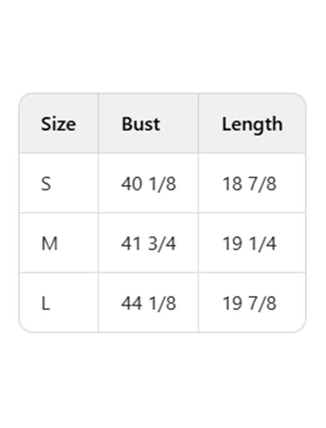326x428 pixels.
Task: Click the 19 1/4 length value
Action: point(249,244)
